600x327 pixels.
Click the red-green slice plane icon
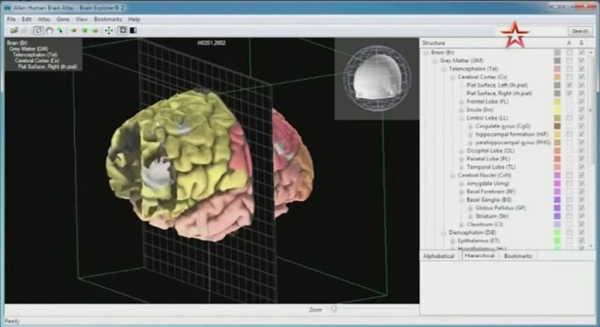73,31
